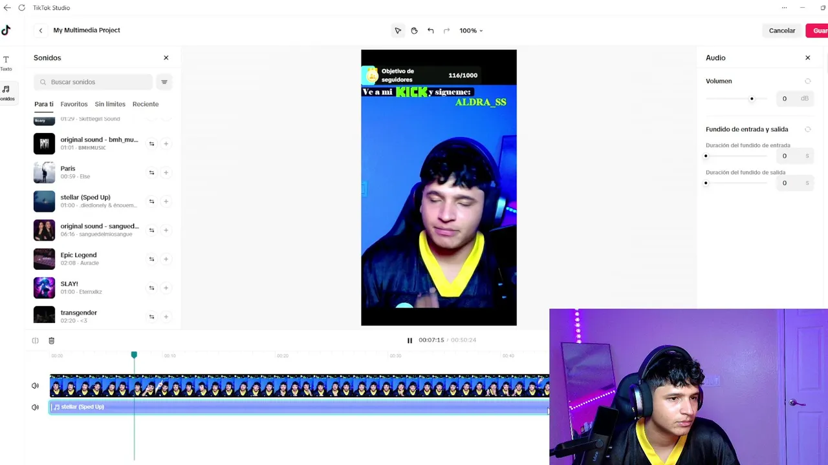The height and width of the screenshot is (465, 828).
Task: Select the stellar (Sped Up) audio clip
Action: (299, 408)
